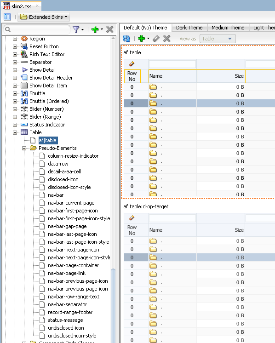Click the refresh preview icon
The width and height of the screenshot is (275, 343).
[x=126, y=39]
